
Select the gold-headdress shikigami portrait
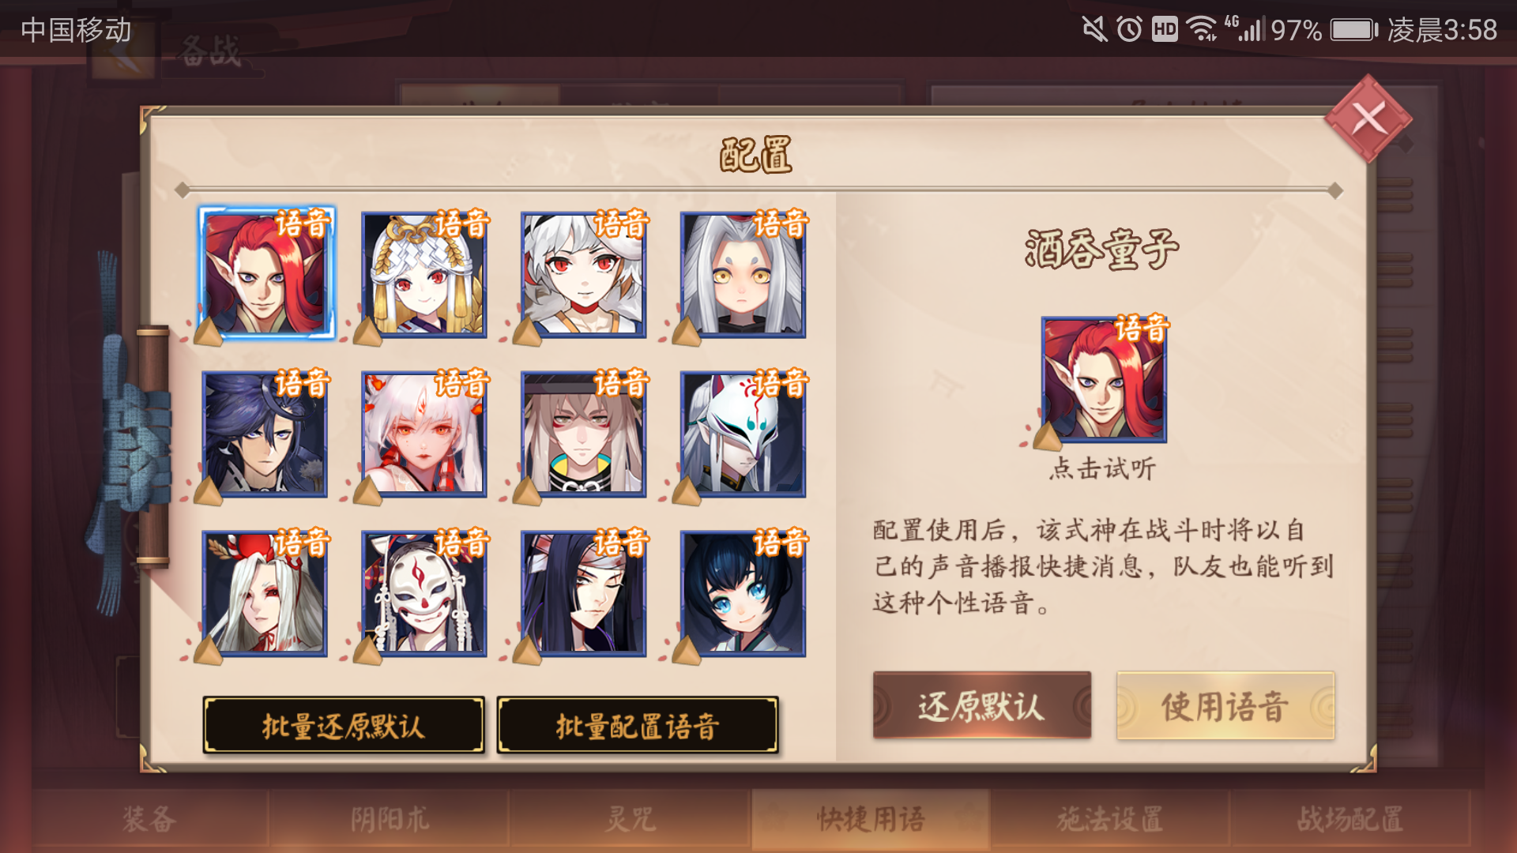point(424,275)
